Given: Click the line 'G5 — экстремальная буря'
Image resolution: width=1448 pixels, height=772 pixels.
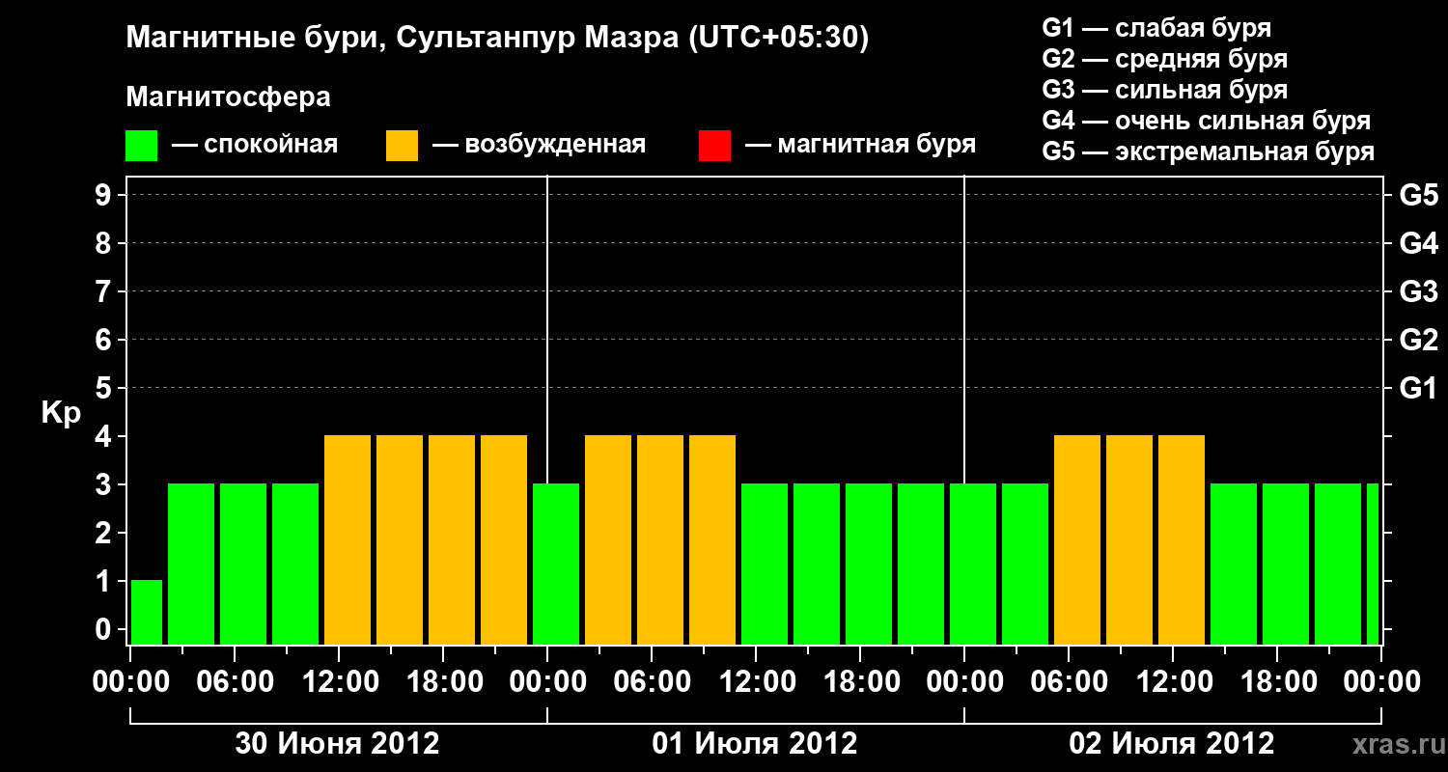Looking at the screenshot, I should point(1209,152).
